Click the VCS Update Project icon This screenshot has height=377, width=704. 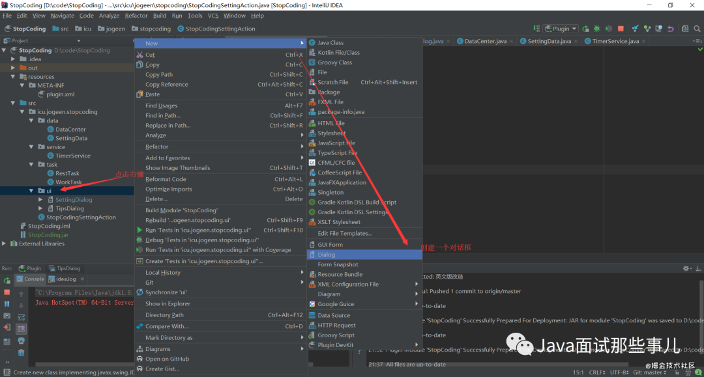tap(635, 29)
